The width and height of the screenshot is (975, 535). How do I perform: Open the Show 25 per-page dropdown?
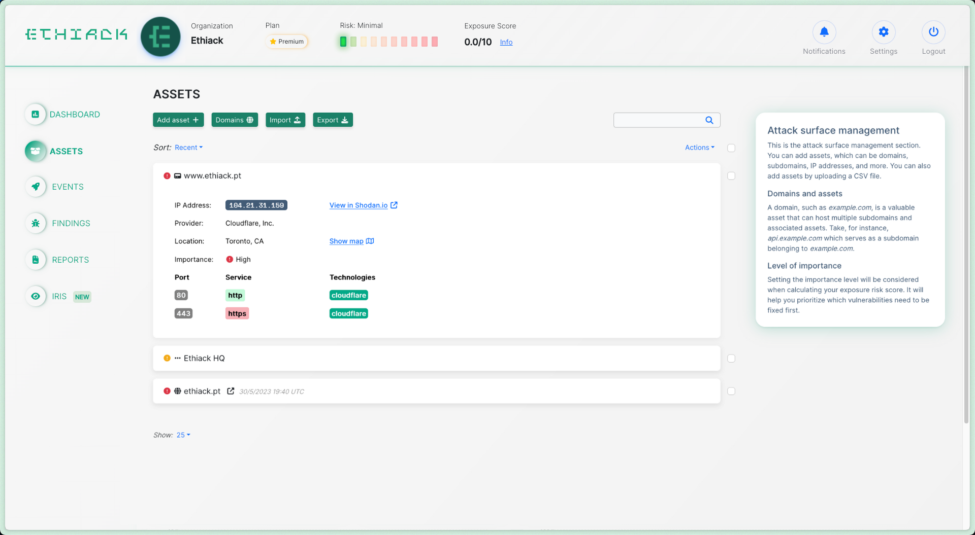[183, 435]
